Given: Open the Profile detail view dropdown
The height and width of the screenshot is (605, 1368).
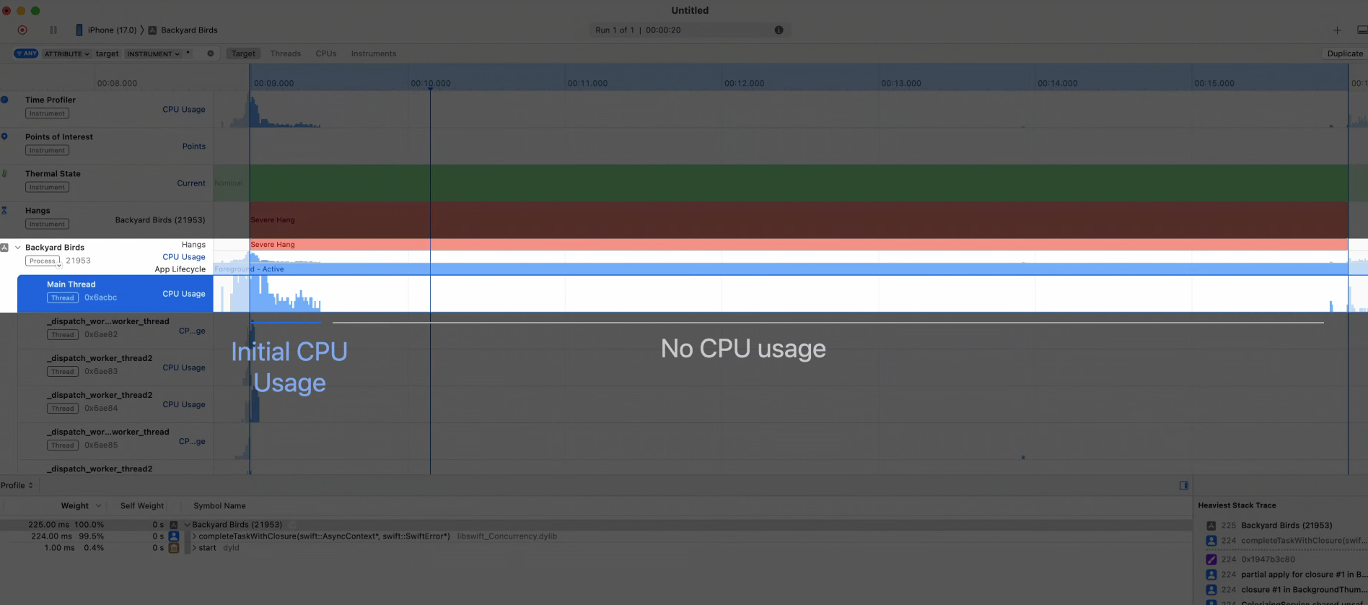Looking at the screenshot, I should click(17, 485).
